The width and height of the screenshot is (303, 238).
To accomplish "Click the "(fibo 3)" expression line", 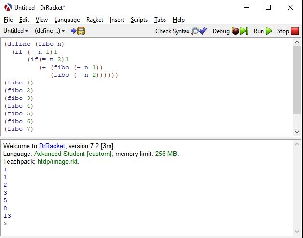I will 19,98.
